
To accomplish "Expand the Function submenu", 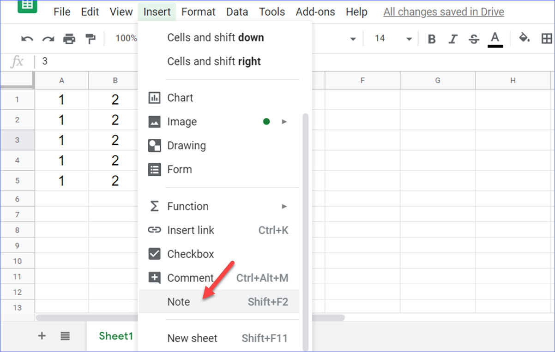I will click(x=284, y=206).
